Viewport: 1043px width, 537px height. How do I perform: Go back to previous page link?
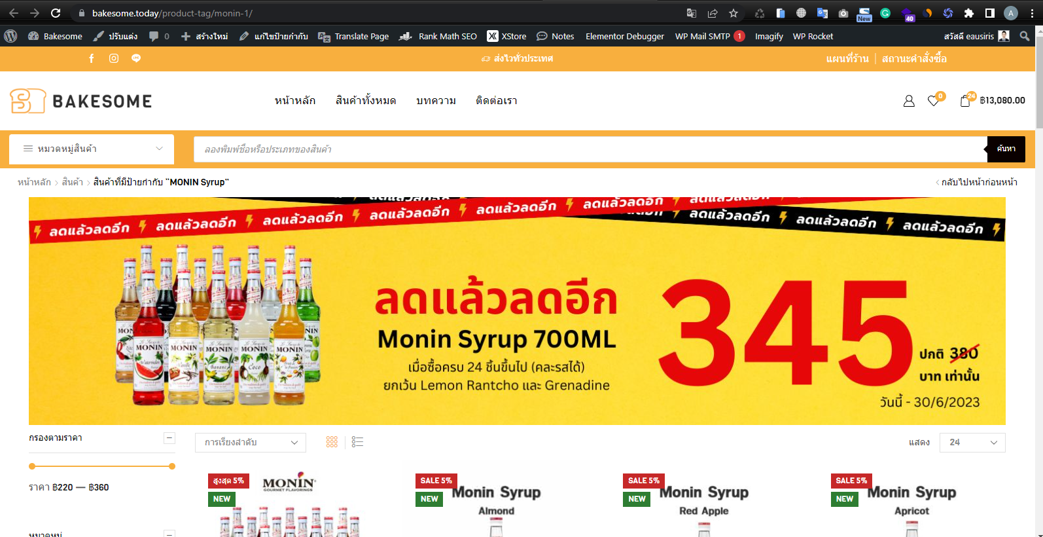tap(976, 182)
